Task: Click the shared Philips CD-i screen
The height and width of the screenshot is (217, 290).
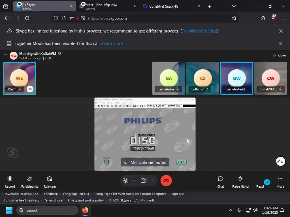Action: coord(145,134)
